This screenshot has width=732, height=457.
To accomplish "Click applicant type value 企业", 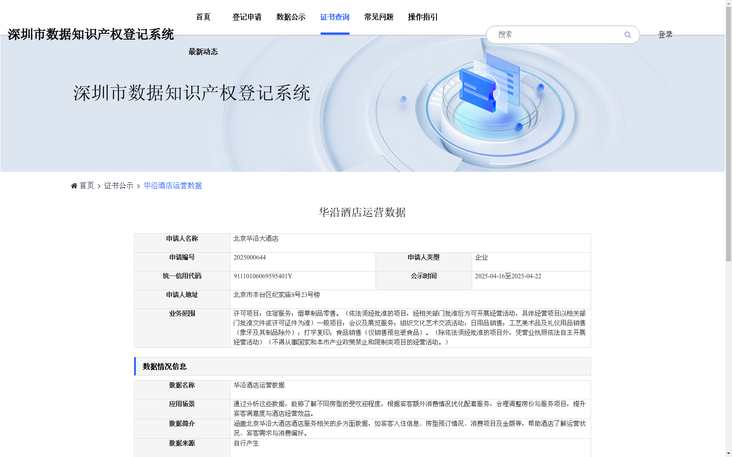I will tap(481, 257).
